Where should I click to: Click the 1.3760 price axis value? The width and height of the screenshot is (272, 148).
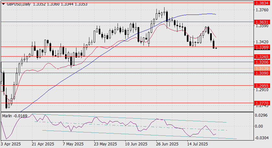(x=262, y=10)
